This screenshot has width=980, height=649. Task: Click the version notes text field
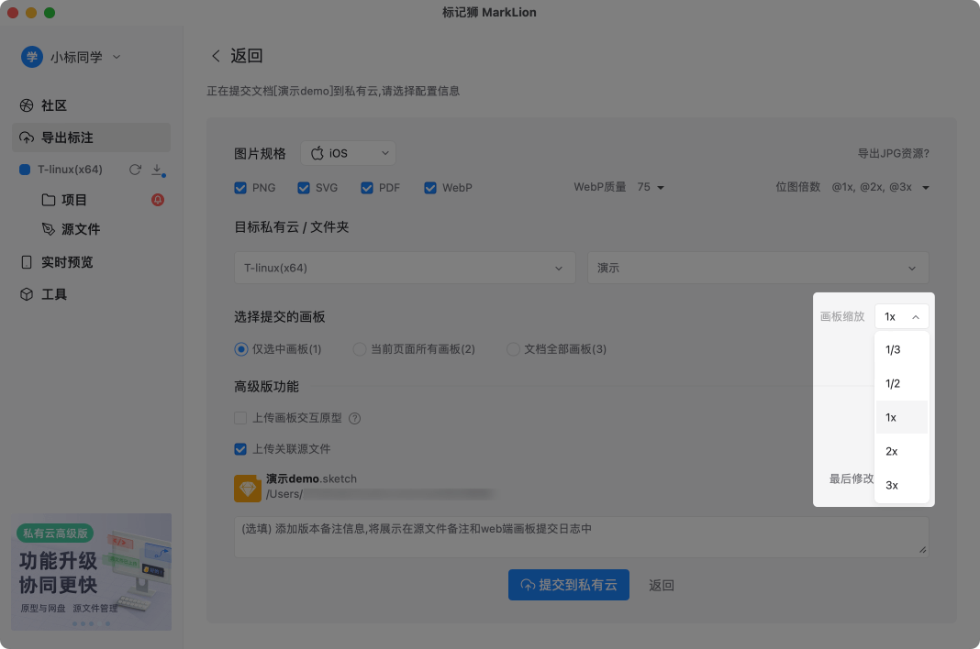(580, 536)
